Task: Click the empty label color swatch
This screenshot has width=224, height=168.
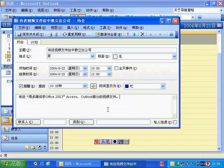Action: click(115, 57)
